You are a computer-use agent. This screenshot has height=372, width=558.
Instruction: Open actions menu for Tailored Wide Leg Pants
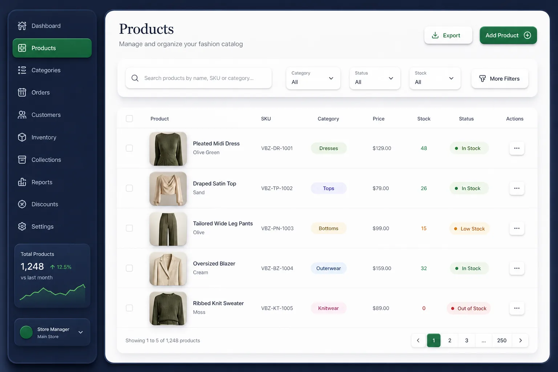tap(517, 228)
